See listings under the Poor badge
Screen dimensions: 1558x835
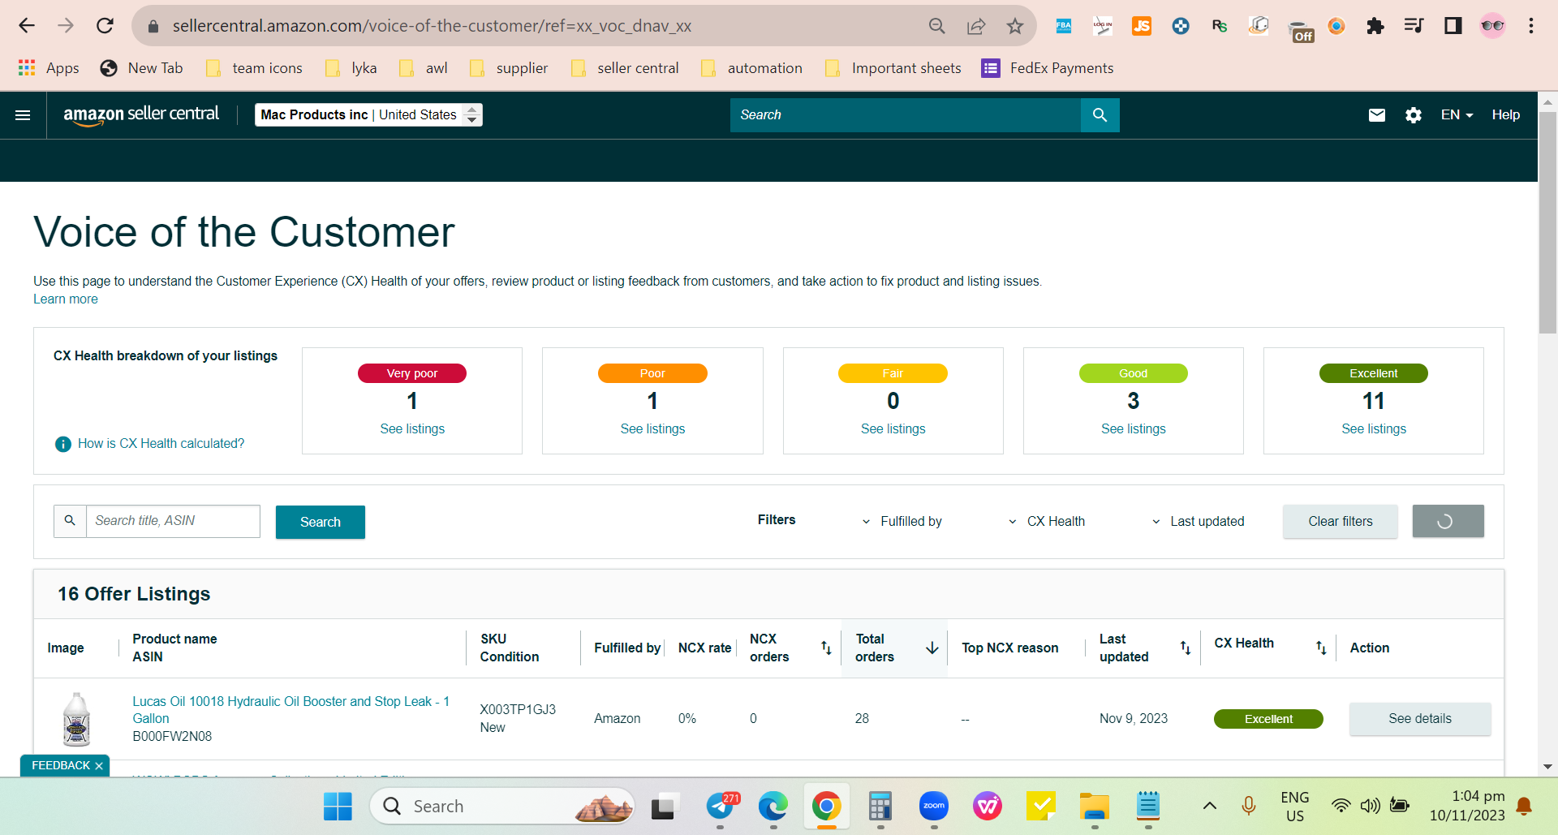652,429
